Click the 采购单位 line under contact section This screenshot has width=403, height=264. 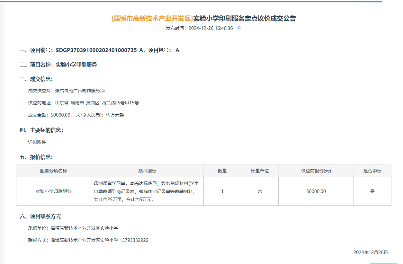tap(73, 228)
